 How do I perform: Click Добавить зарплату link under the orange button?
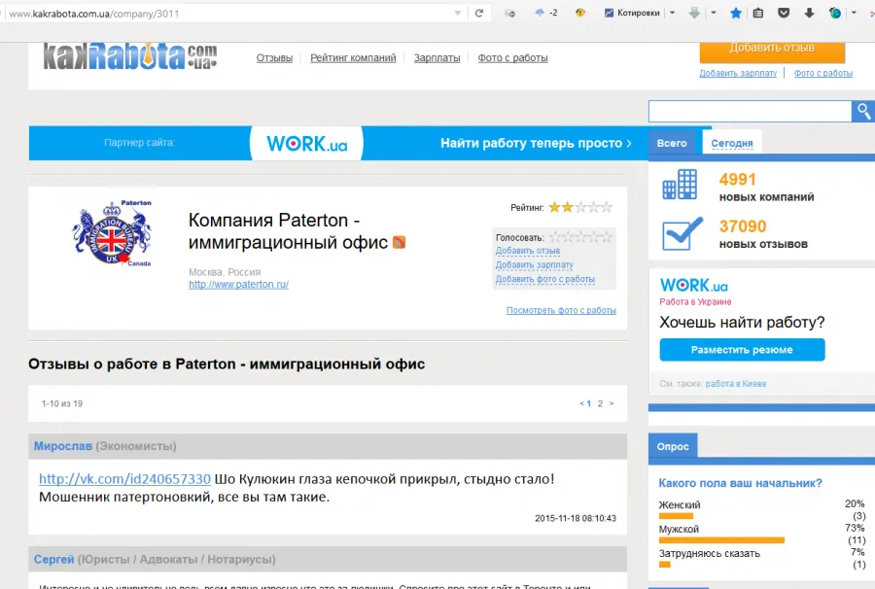pyautogui.click(x=738, y=73)
